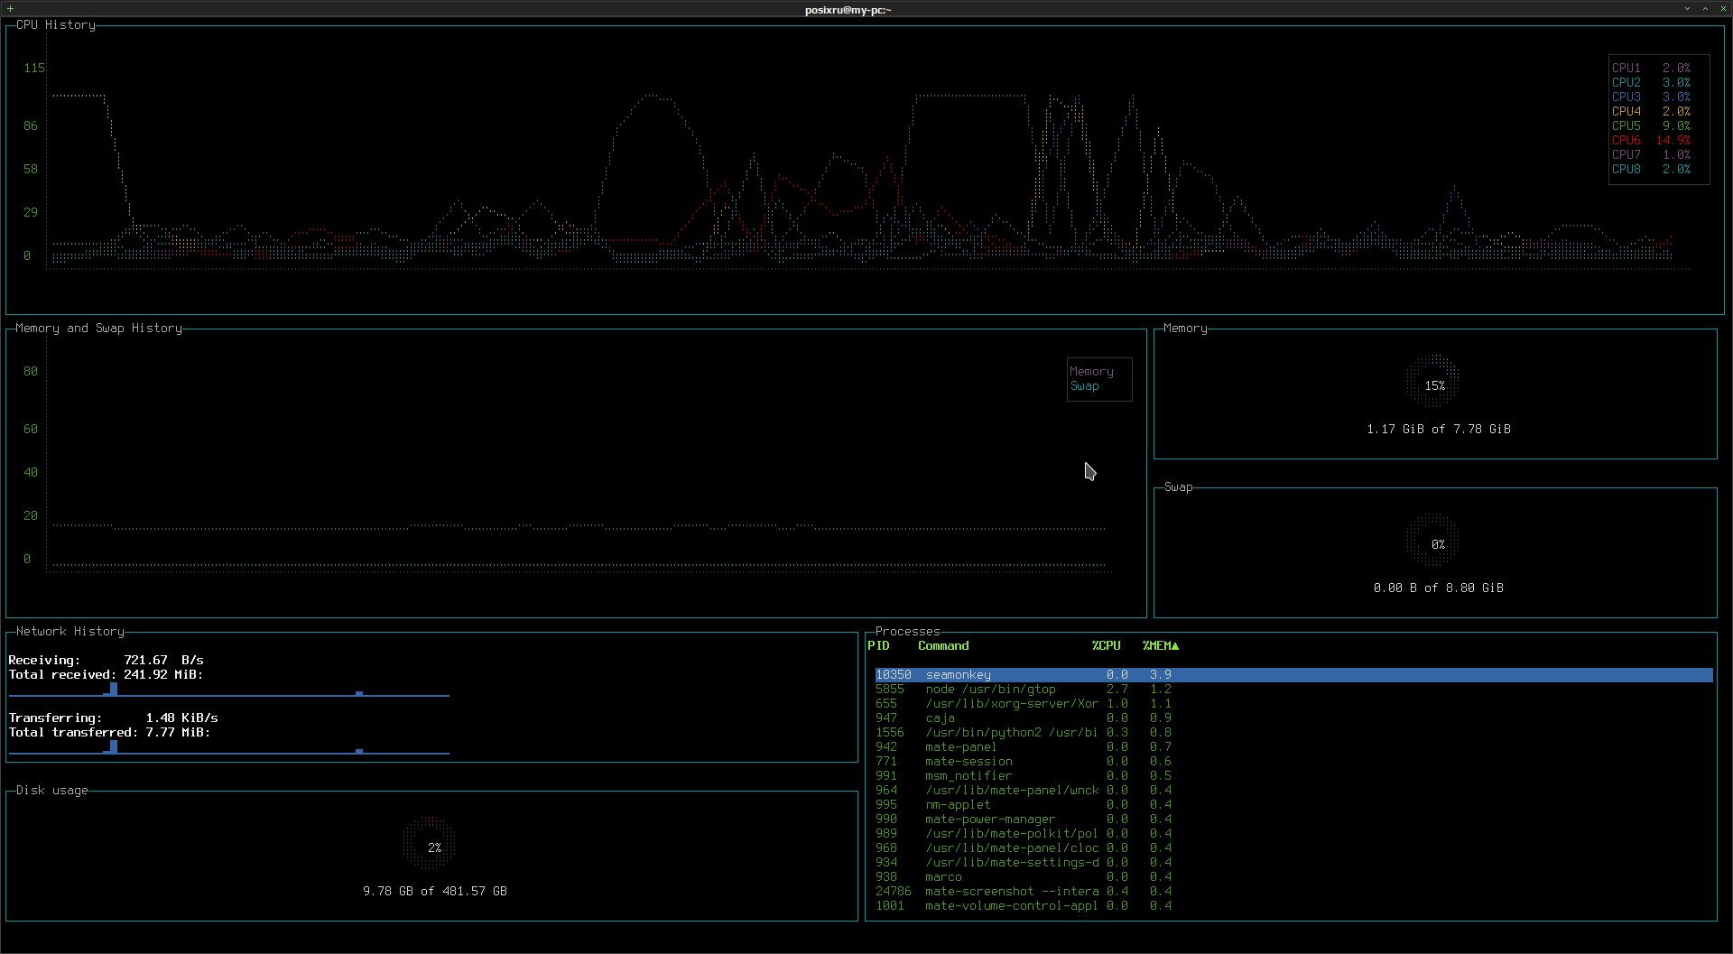Click the 1.17 GiB of 7.78 GiB text

[1438, 430]
